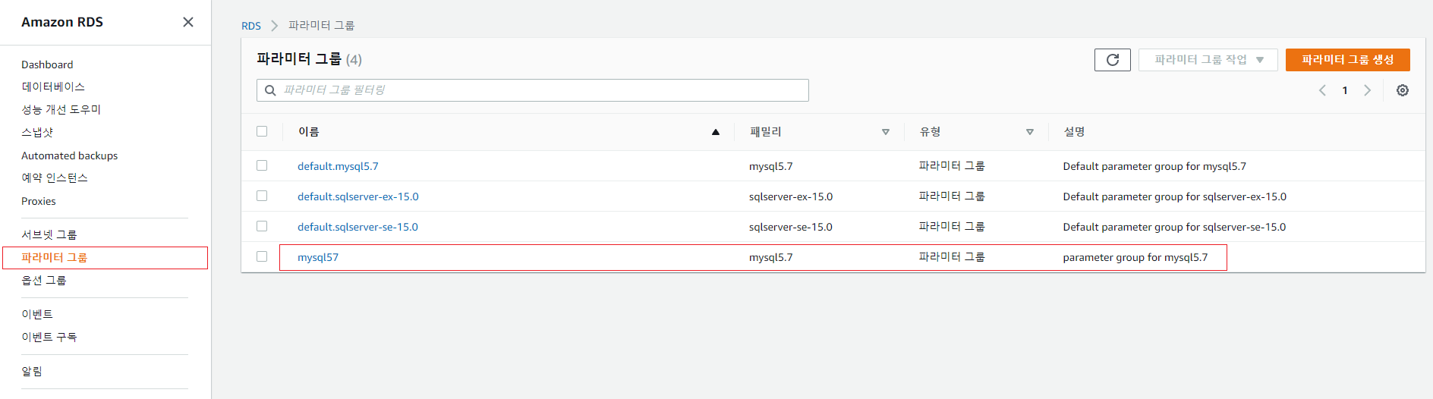Click RDS breadcrumb link
The image size is (1433, 399).
(x=251, y=26)
